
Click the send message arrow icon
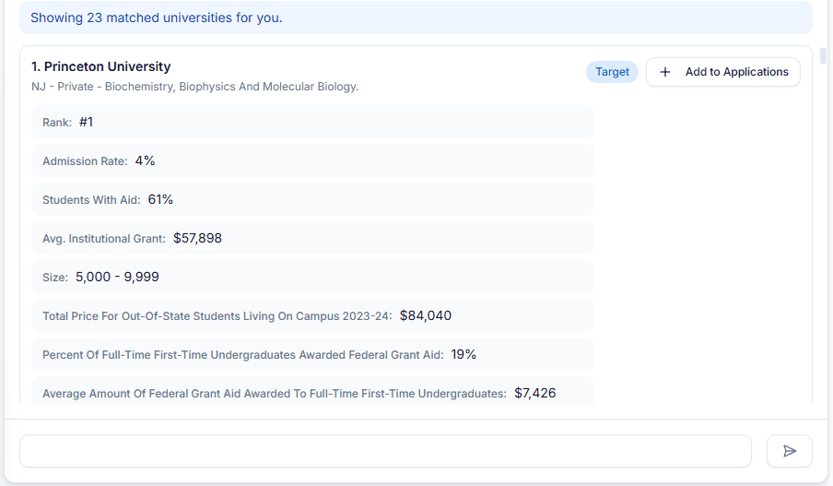pyautogui.click(x=790, y=451)
